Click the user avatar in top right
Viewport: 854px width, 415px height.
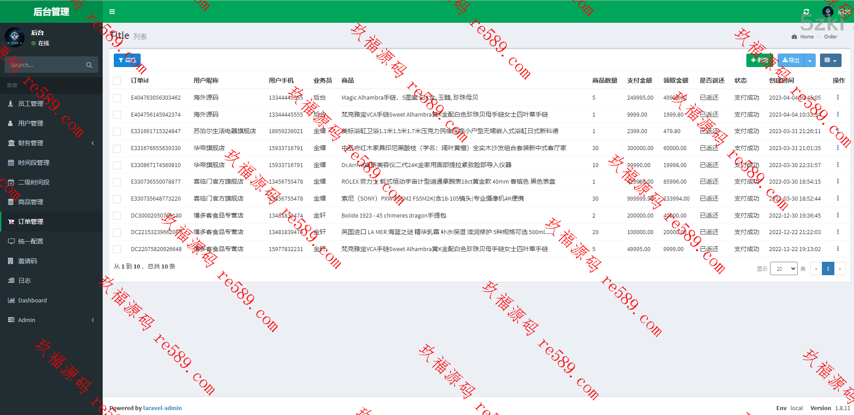click(x=828, y=12)
